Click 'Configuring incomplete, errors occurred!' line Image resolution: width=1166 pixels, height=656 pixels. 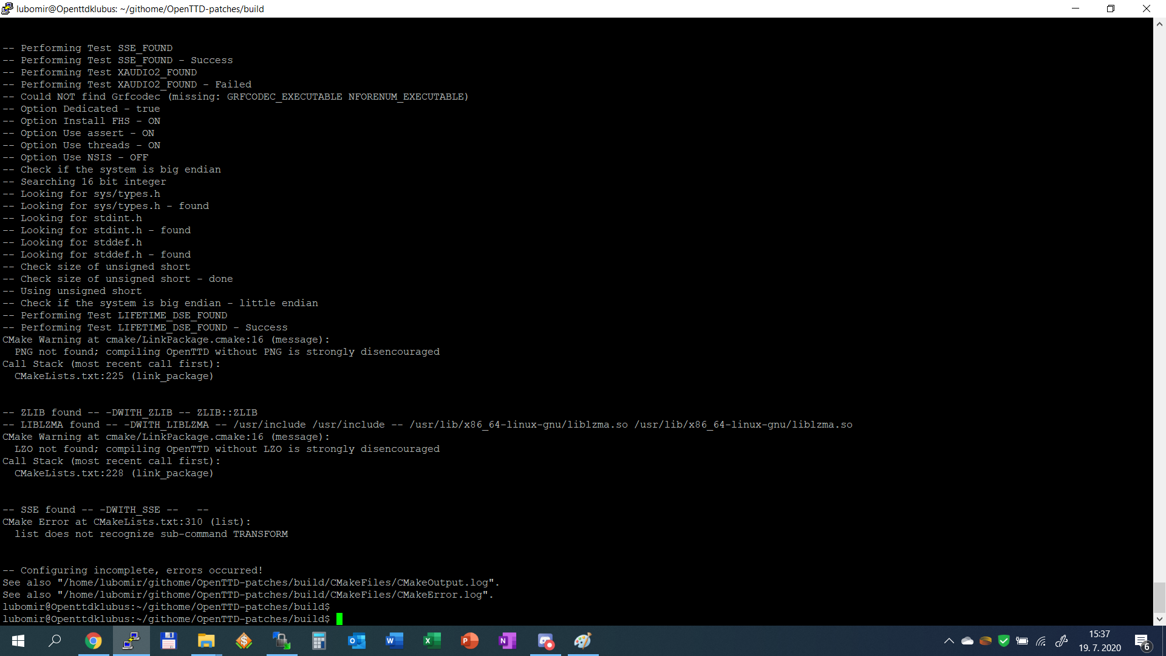[132, 570]
